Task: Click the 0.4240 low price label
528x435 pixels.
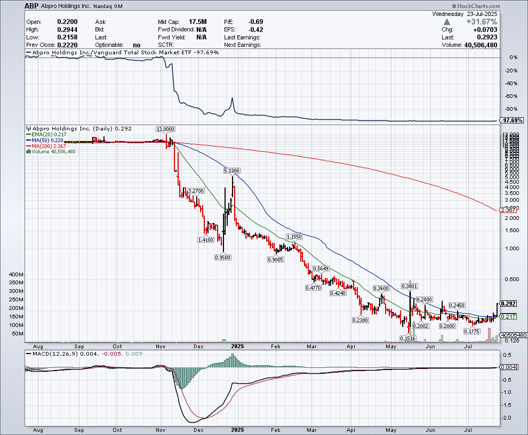Action: coord(338,293)
